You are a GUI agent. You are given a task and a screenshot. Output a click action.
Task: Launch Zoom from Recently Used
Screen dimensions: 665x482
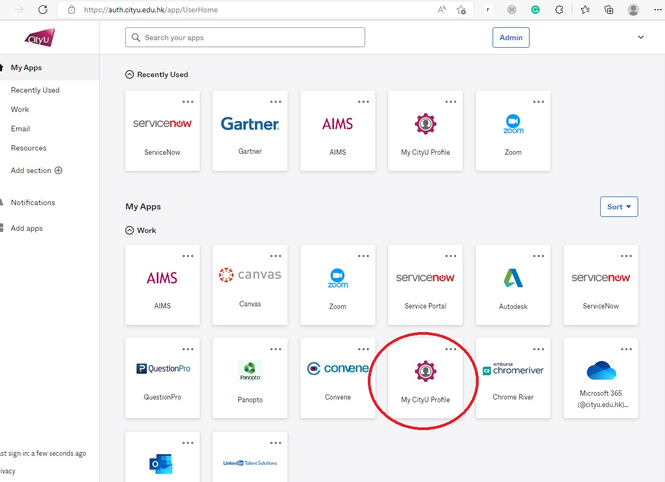[x=513, y=131]
